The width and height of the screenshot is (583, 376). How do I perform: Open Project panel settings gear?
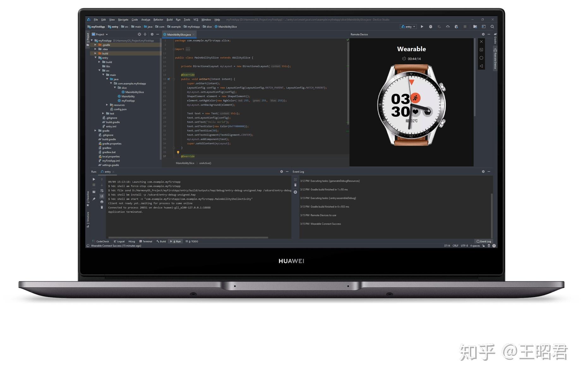(x=152, y=34)
